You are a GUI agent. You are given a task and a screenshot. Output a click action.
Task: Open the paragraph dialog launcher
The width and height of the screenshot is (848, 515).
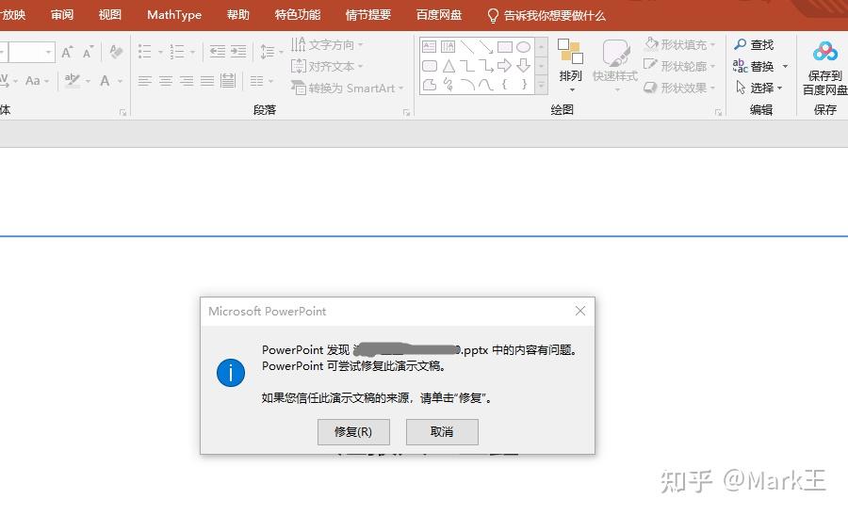406,112
